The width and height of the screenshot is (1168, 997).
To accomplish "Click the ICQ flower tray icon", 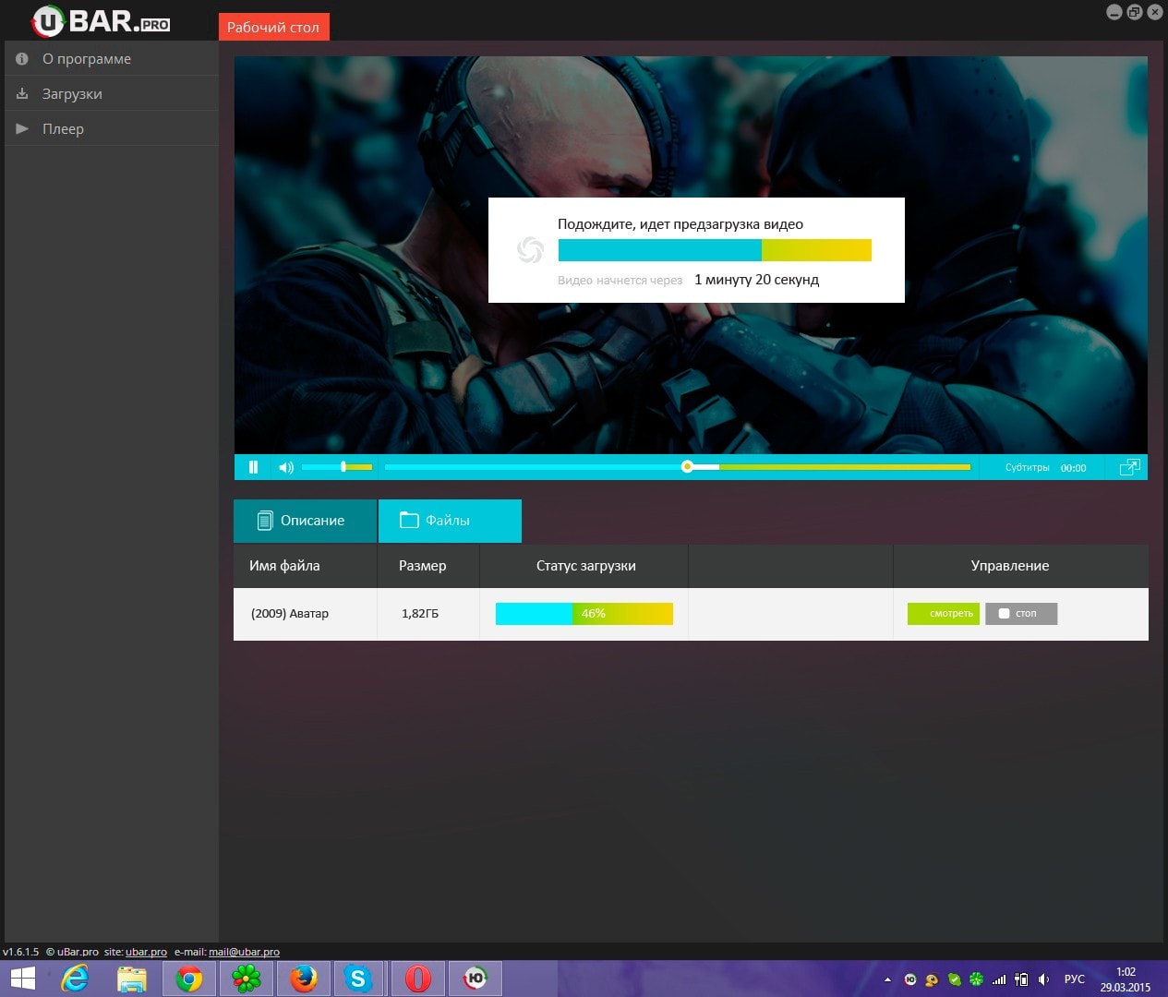I will [x=977, y=979].
